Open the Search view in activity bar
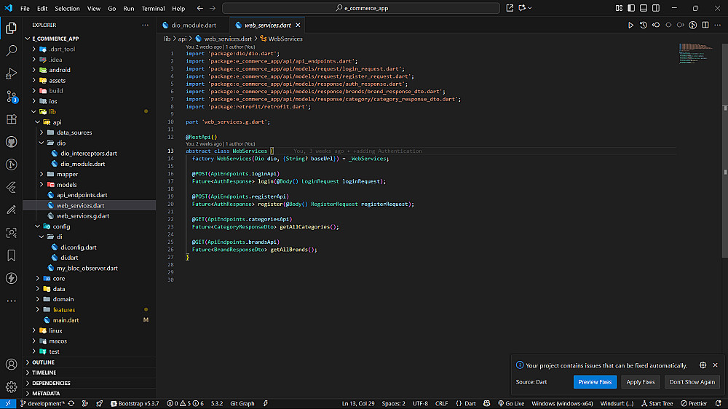The width and height of the screenshot is (728, 409). click(12, 51)
